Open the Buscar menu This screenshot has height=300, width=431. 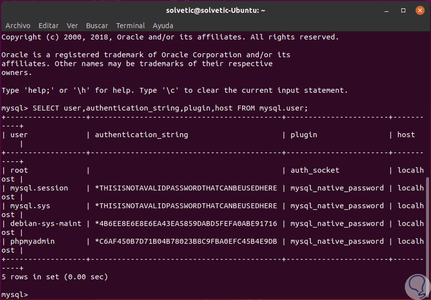(x=97, y=26)
